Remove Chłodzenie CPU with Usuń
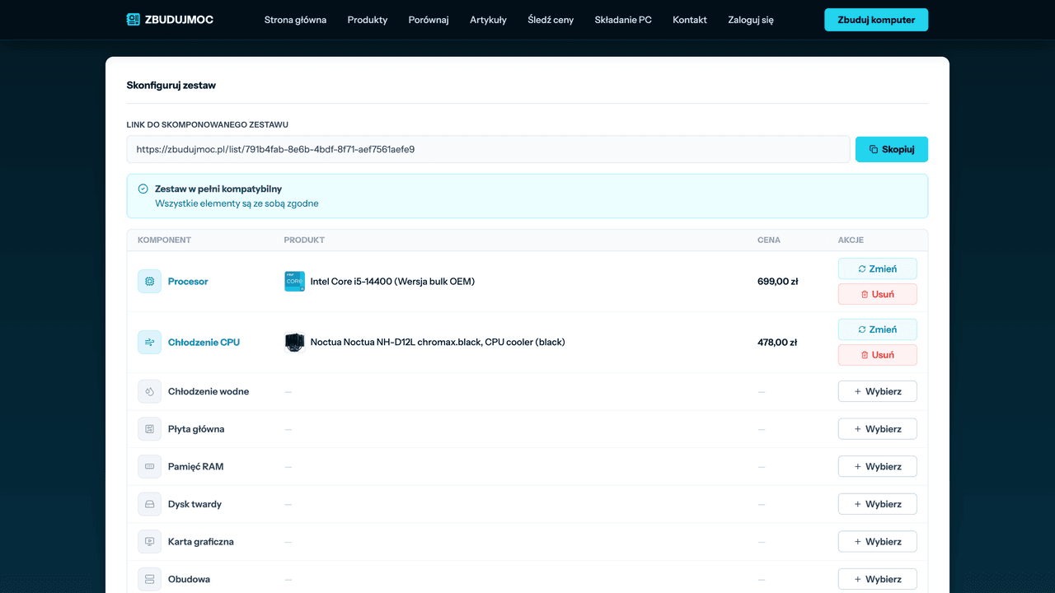This screenshot has height=593, width=1055. click(878, 355)
